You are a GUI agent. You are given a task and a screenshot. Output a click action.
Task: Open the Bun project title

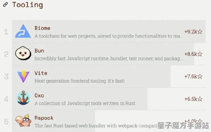click(39, 51)
